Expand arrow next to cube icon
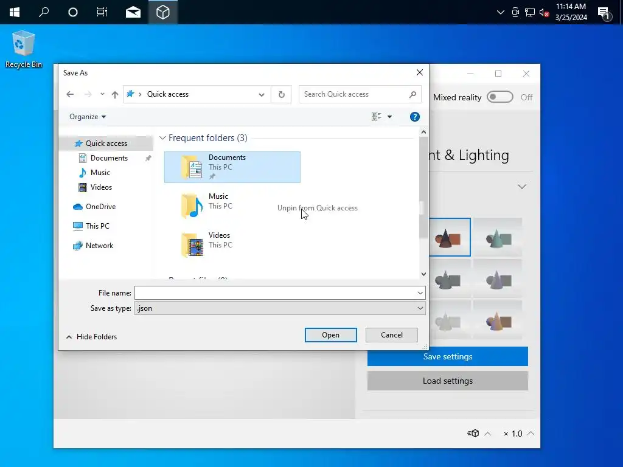The height and width of the screenshot is (467, 623). [487, 434]
